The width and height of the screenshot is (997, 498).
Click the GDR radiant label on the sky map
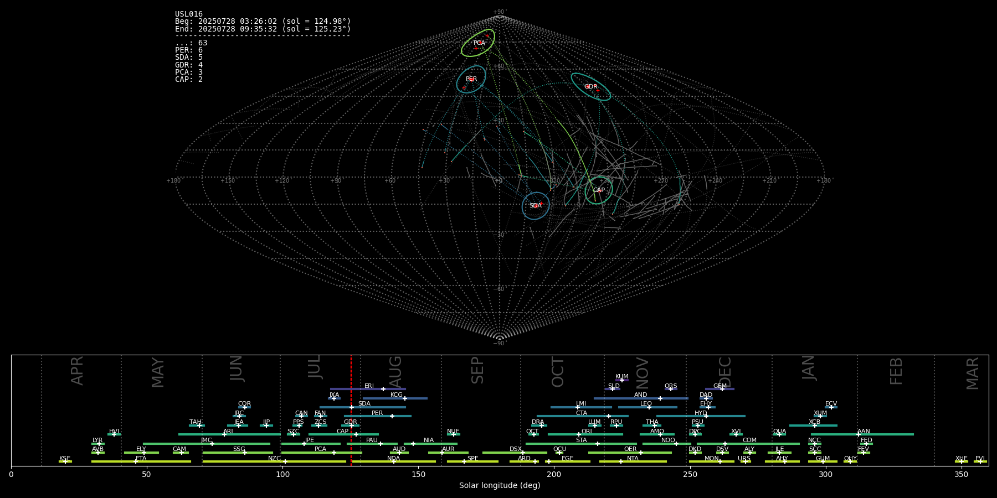click(591, 87)
